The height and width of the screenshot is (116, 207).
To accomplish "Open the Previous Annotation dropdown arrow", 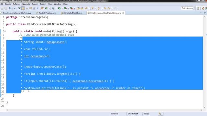I will [x=102, y=8].
